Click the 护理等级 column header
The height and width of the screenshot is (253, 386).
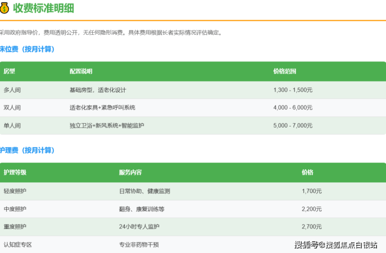point(15,172)
